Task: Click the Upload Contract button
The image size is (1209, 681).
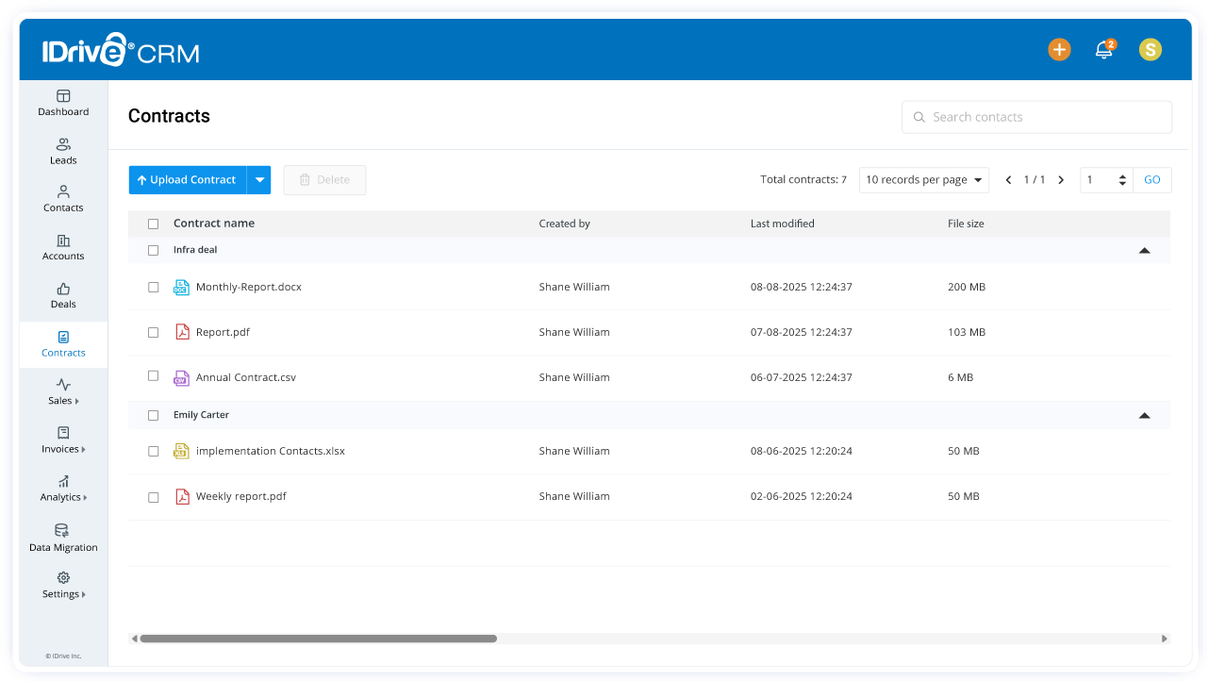Action: point(187,179)
